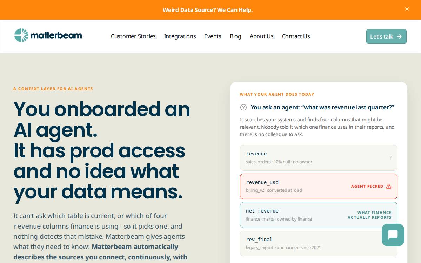Click the question mark icon beside agent question
Viewport: 421px width, 263px height.
[x=243, y=107]
